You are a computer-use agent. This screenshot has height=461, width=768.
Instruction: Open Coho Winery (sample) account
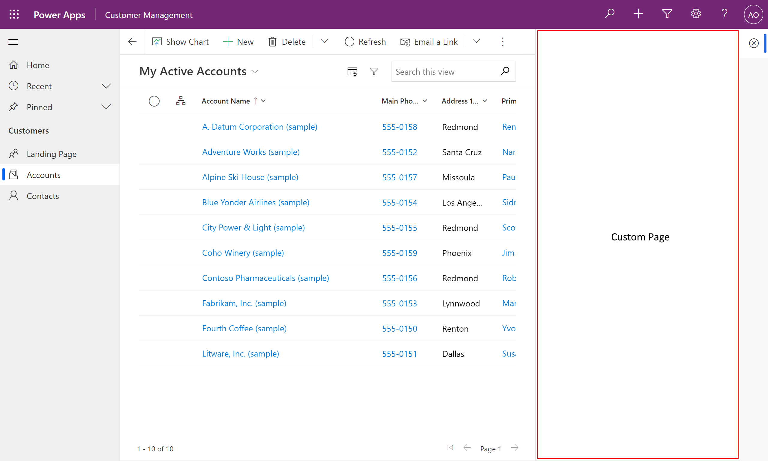coord(243,252)
